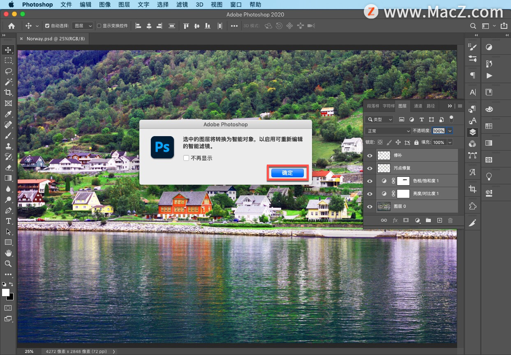Select the Gradient tool
The height and width of the screenshot is (355, 511).
pyautogui.click(x=8, y=178)
